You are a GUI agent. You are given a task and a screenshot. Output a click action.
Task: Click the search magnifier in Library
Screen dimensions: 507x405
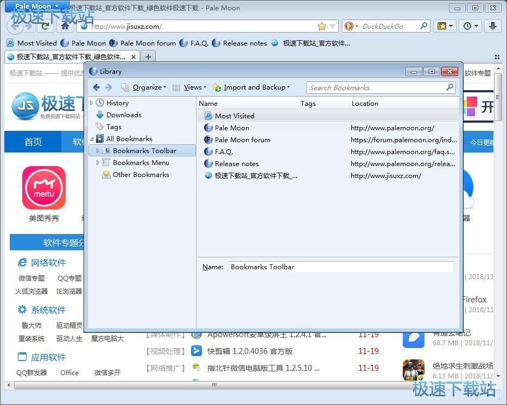tap(450, 87)
